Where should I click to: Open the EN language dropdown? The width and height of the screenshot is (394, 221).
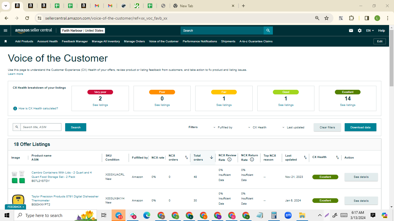370,31
